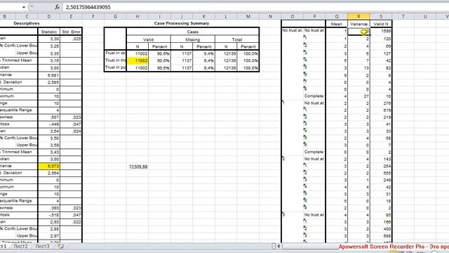The width and height of the screenshot is (449, 253).
Task: Click the 'Std. Error' header cell
Action: click(72, 32)
